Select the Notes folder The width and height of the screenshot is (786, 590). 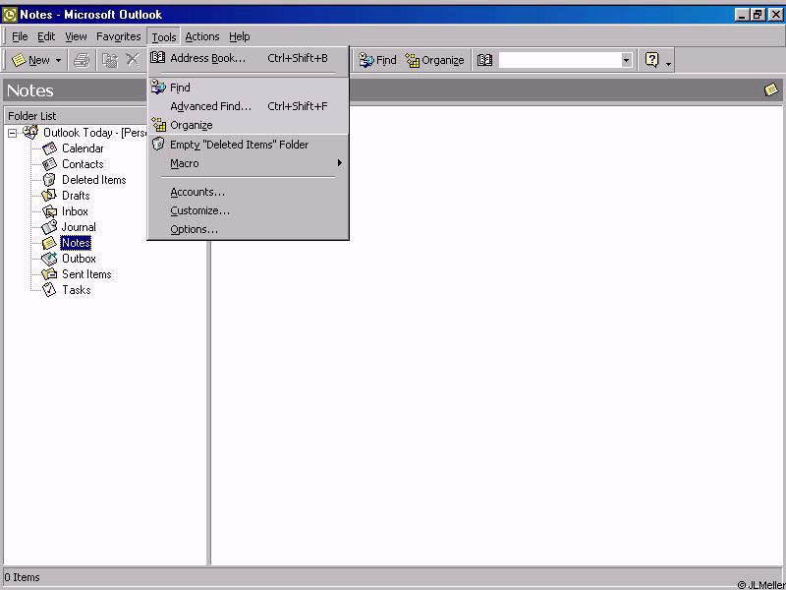pos(76,243)
